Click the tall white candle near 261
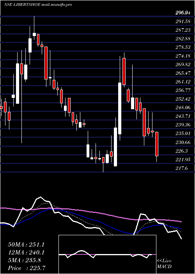 click(x=120, y=108)
